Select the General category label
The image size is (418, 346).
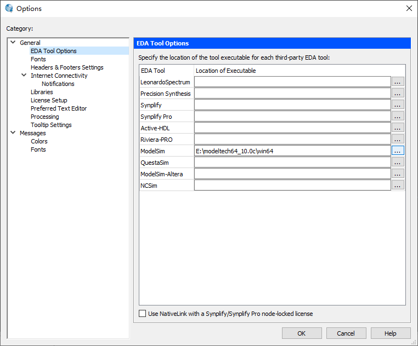click(x=30, y=43)
